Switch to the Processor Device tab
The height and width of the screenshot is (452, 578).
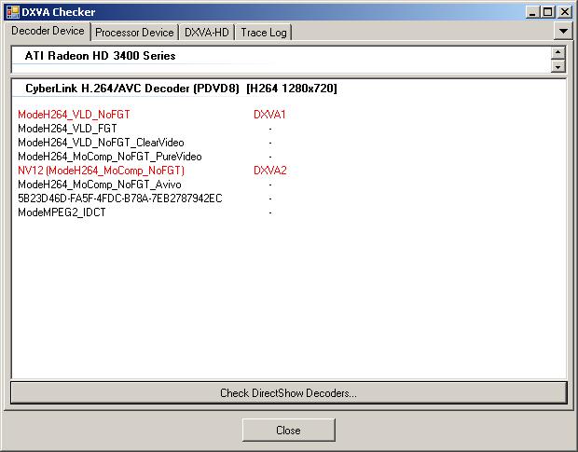pos(134,33)
